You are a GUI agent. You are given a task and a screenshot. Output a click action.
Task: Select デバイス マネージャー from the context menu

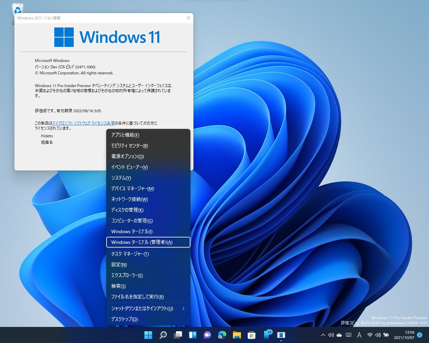pyautogui.click(x=133, y=189)
